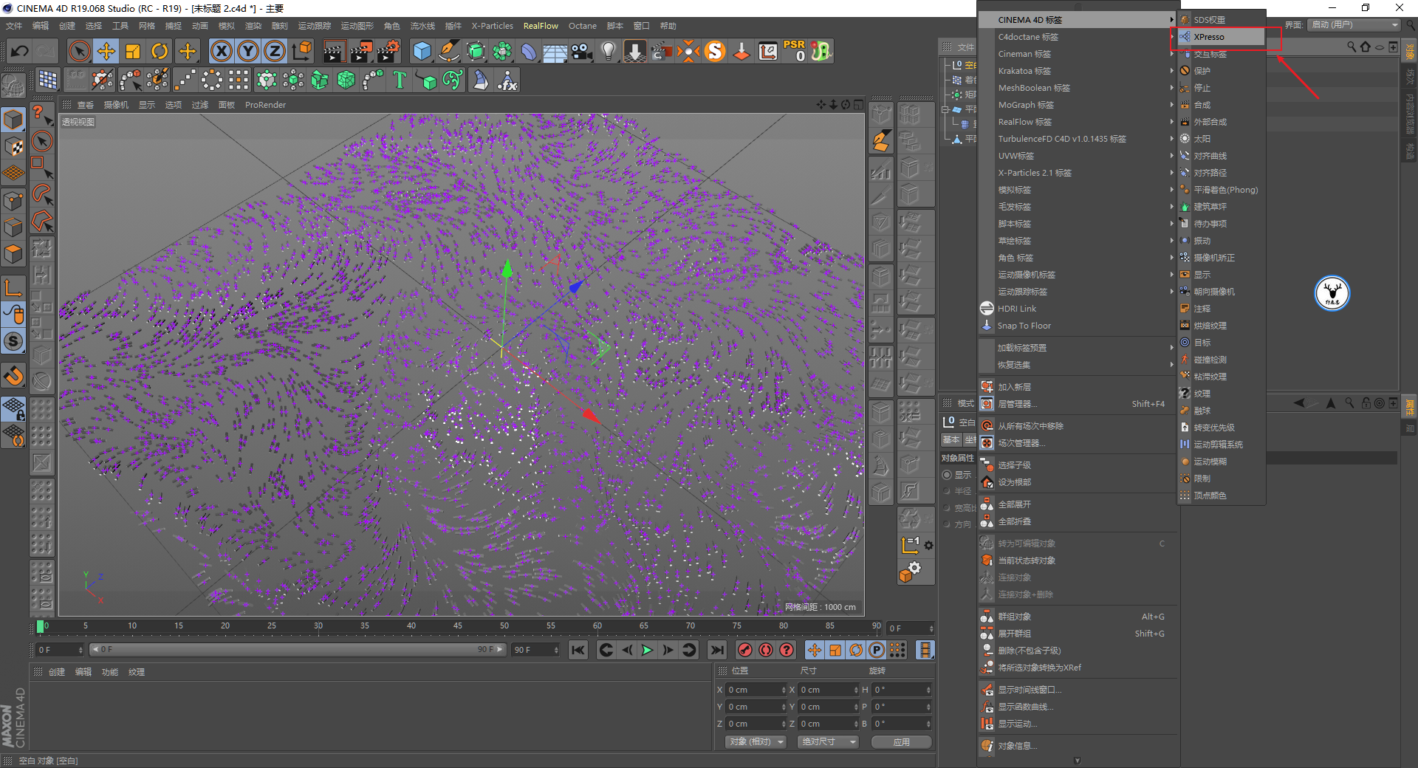Click the orange S plugin icon
Image resolution: width=1418 pixels, height=768 pixels.
pos(715,51)
